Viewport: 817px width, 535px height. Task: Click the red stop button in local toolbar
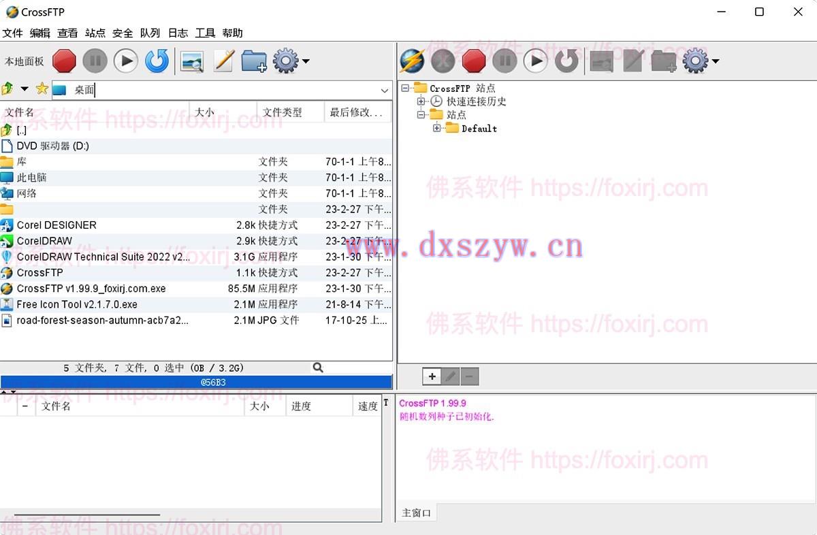[x=64, y=61]
